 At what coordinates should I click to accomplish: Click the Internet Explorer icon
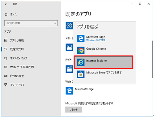tap(81, 62)
